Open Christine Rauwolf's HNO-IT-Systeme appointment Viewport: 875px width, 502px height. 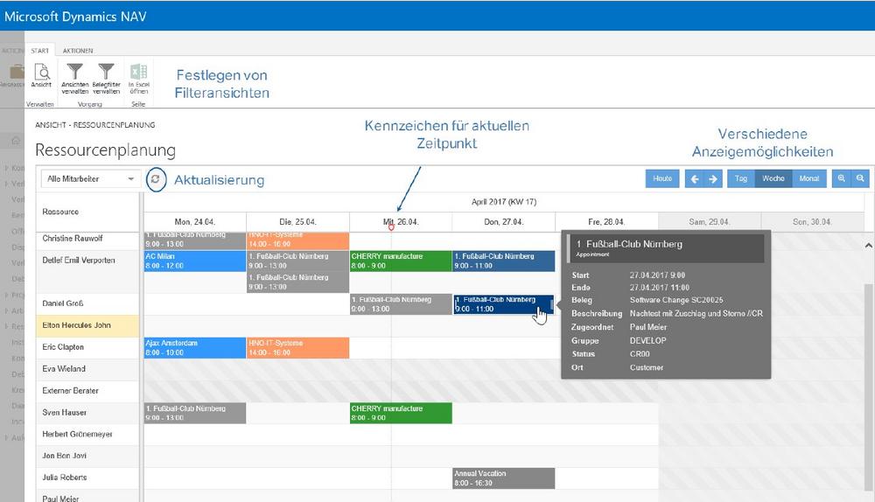298,241
